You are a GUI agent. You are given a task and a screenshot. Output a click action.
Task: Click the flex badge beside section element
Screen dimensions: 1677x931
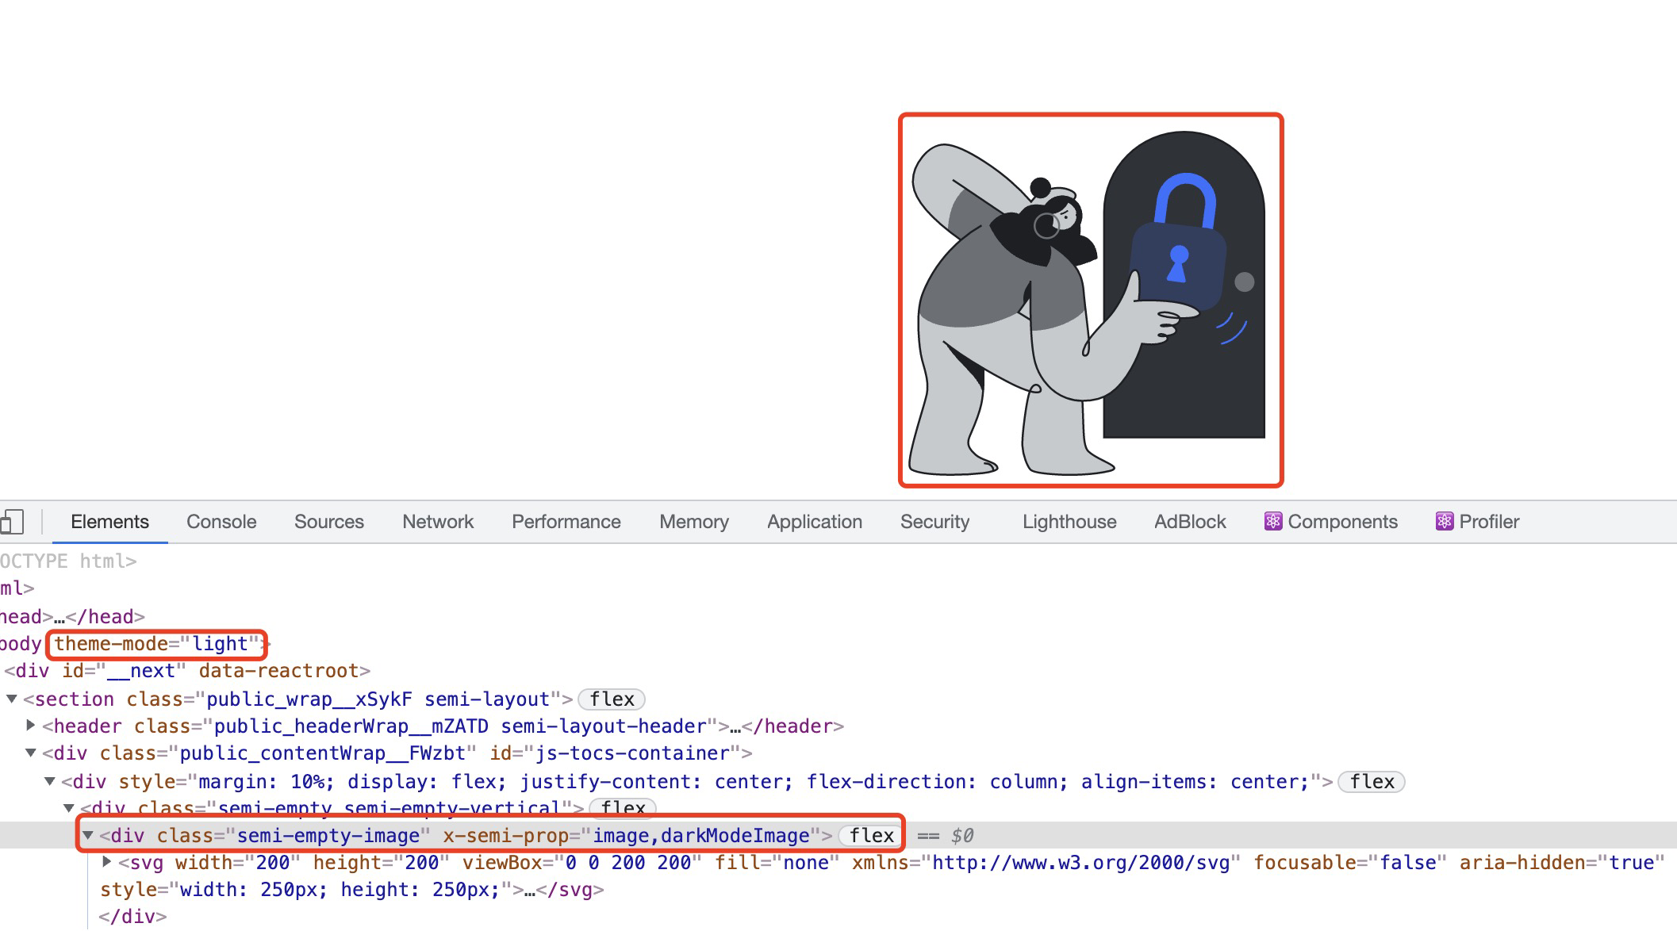click(x=611, y=699)
